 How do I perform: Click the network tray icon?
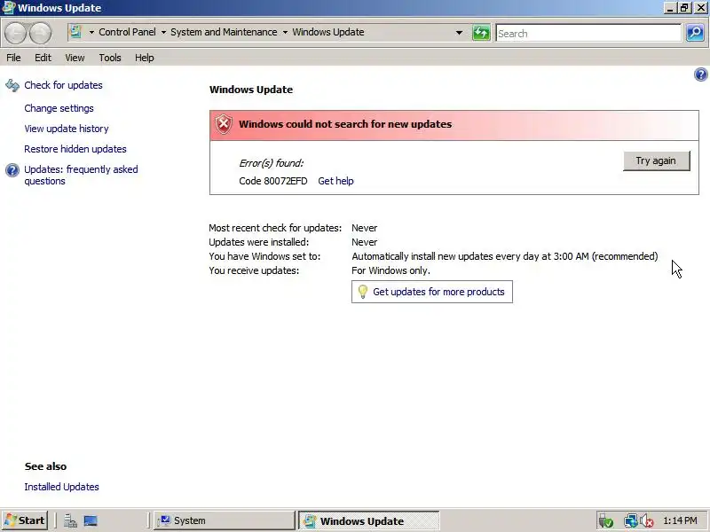(630, 520)
